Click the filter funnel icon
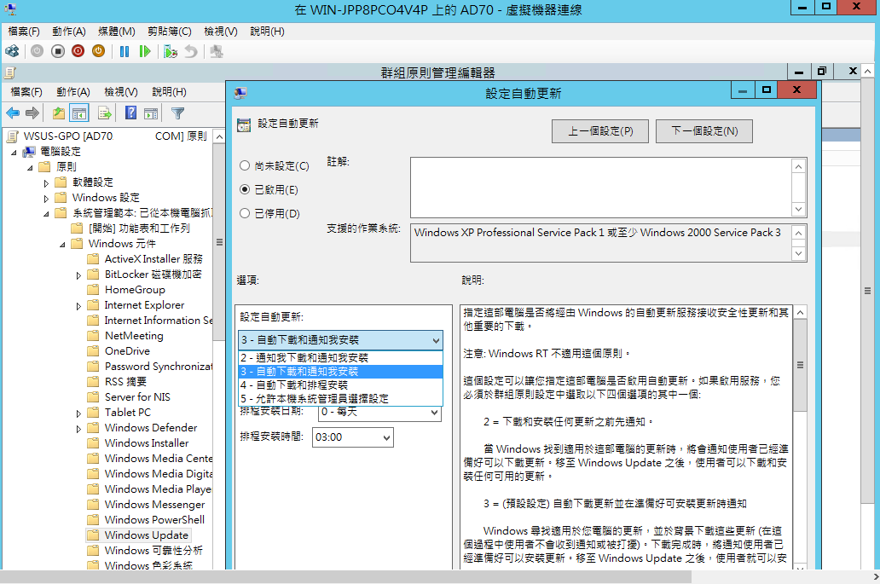The height and width of the screenshot is (584, 880). (178, 113)
